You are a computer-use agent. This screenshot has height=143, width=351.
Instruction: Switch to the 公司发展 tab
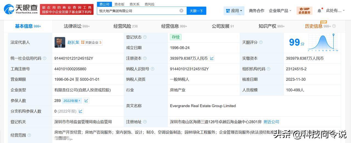(x=223, y=26)
